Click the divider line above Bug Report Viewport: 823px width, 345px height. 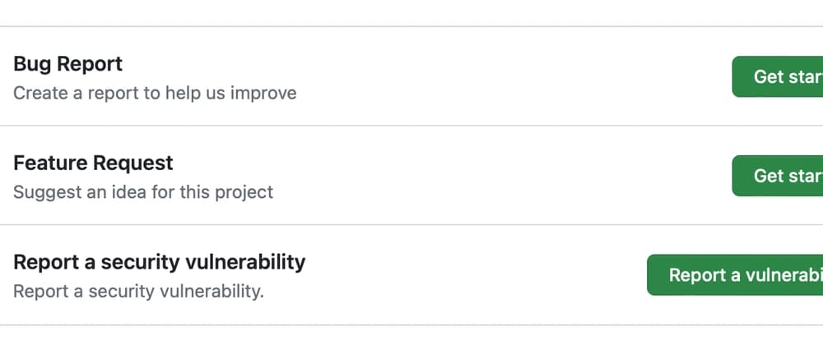[411, 26]
